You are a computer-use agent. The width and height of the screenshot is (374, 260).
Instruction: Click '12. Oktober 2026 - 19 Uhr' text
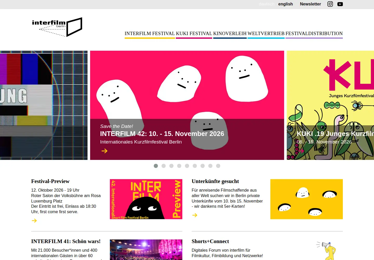point(55,190)
